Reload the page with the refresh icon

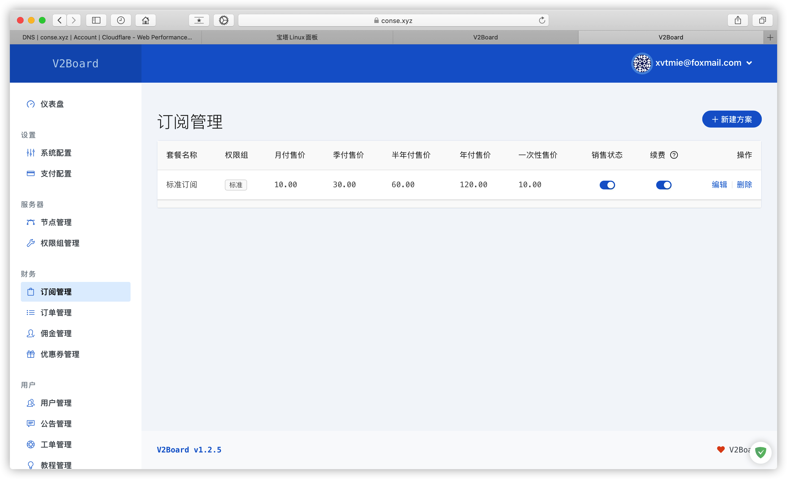pyautogui.click(x=542, y=21)
